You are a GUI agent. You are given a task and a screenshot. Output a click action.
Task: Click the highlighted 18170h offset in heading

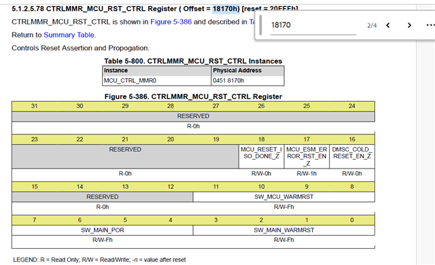[226, 9]
